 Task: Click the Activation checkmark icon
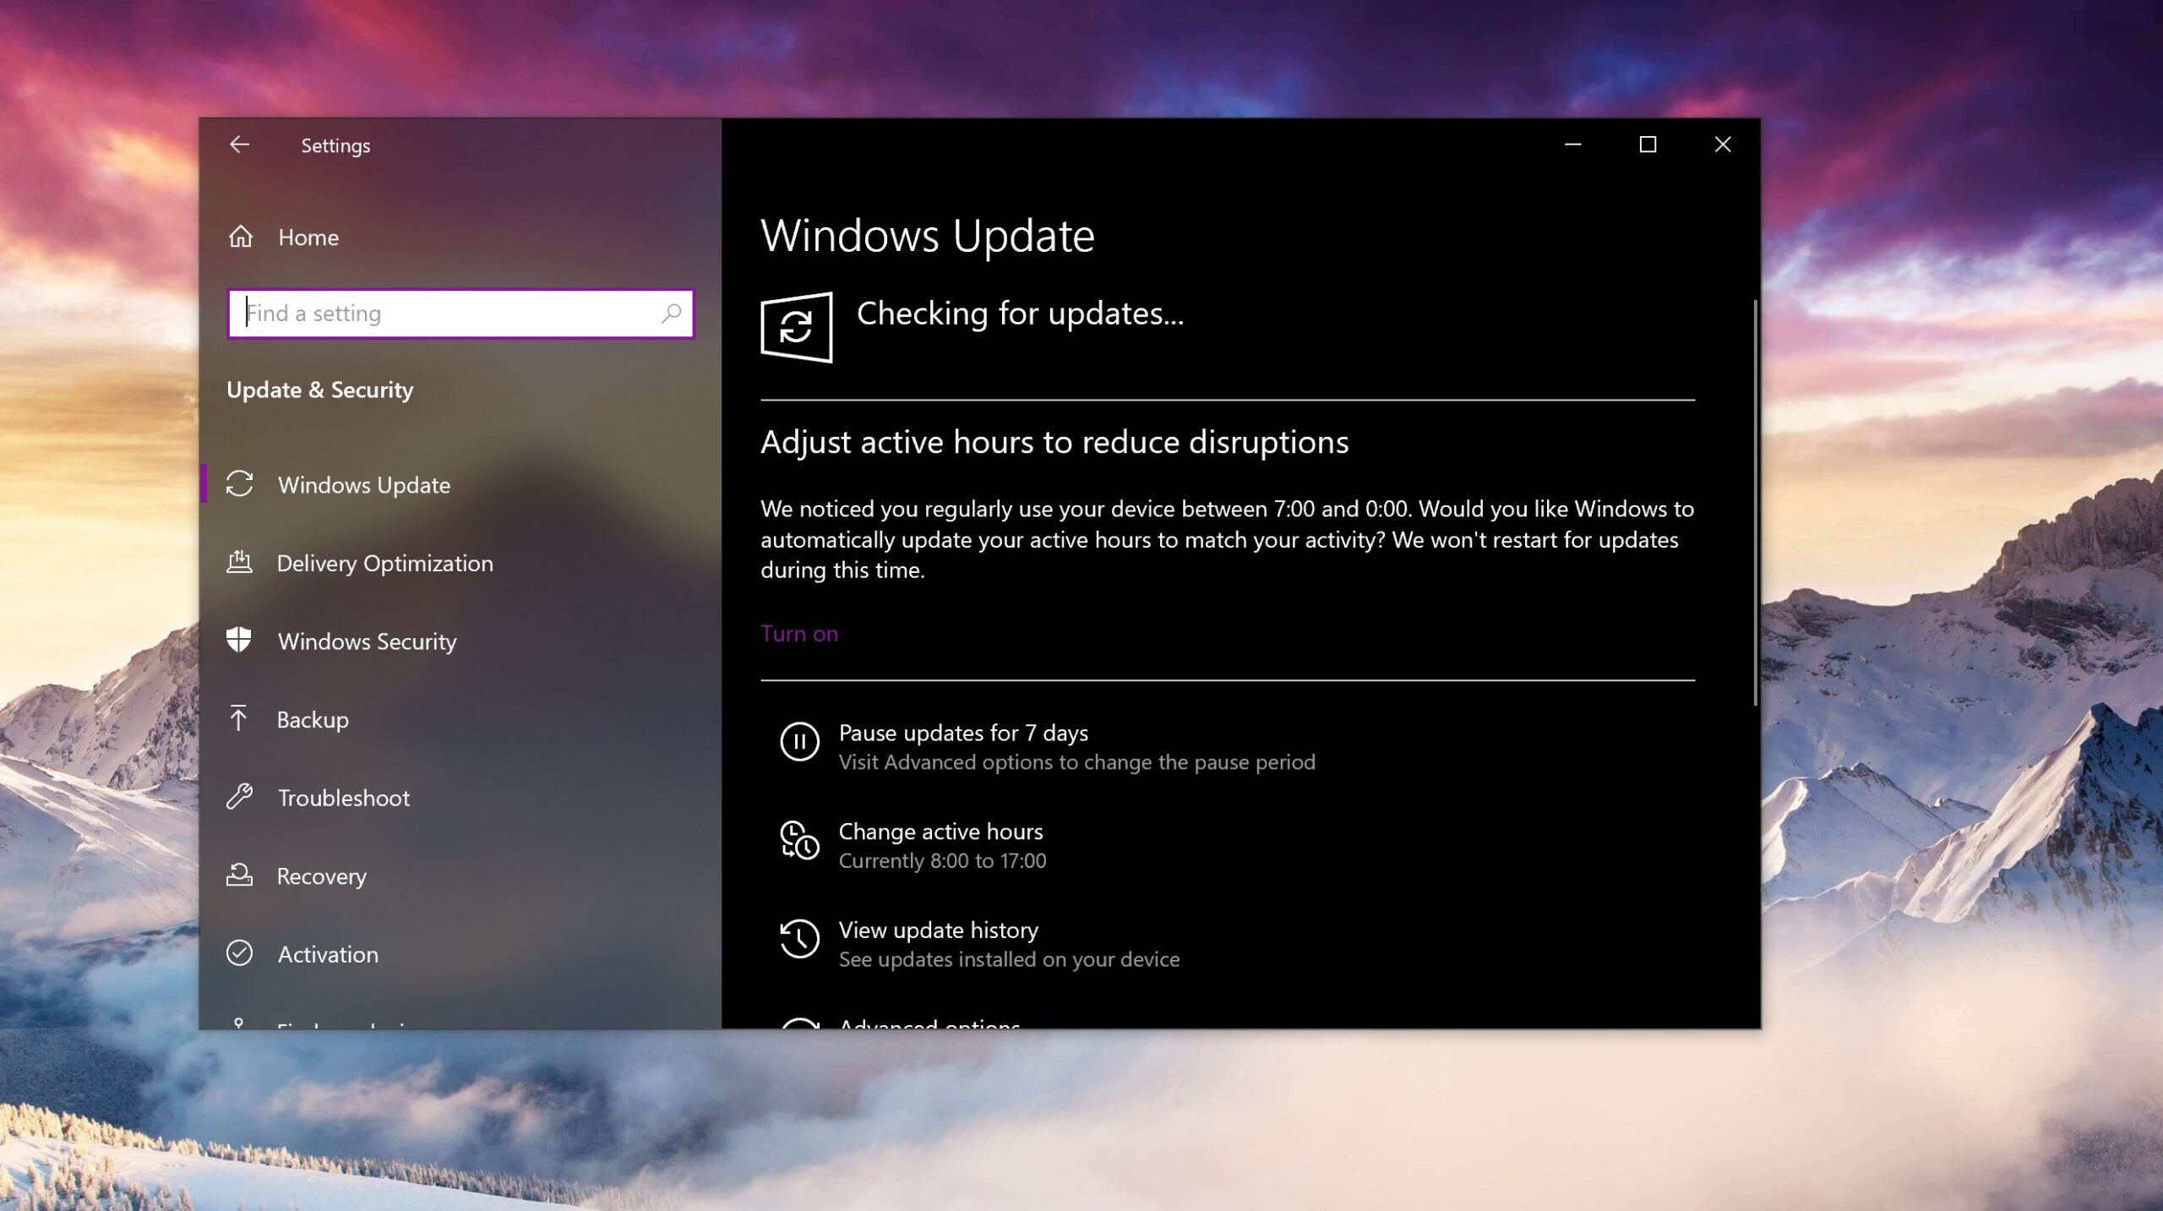240,953
